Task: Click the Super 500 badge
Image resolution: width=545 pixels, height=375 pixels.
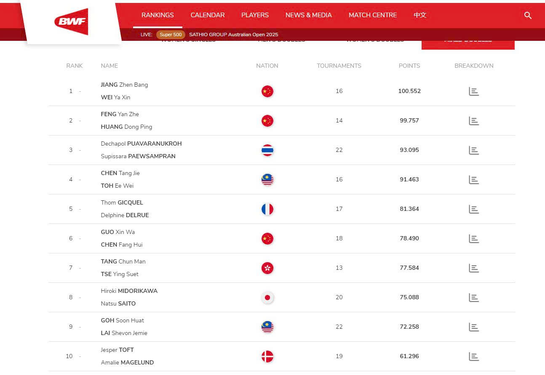Action: [171, 35]
